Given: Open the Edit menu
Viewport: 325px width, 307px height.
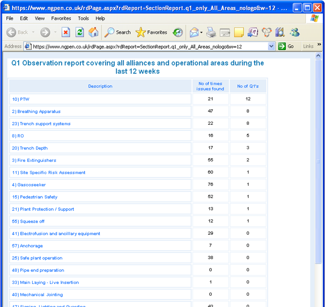Looking at the screenshot, I should coord(24,19).
